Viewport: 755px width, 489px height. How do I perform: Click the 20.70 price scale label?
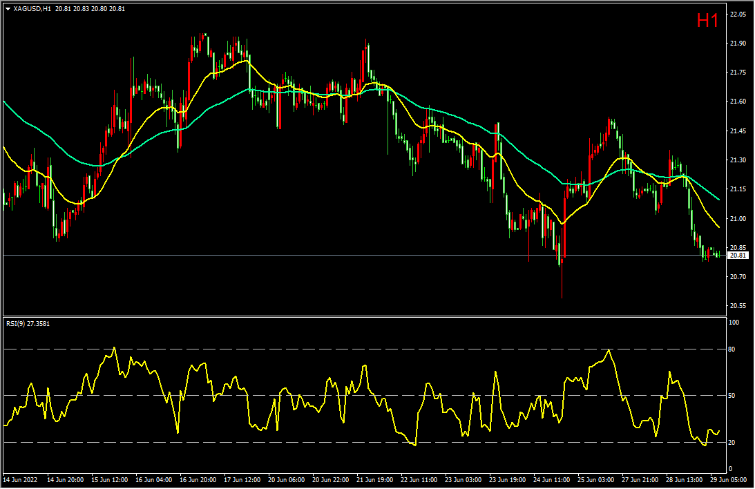[738, 277]
